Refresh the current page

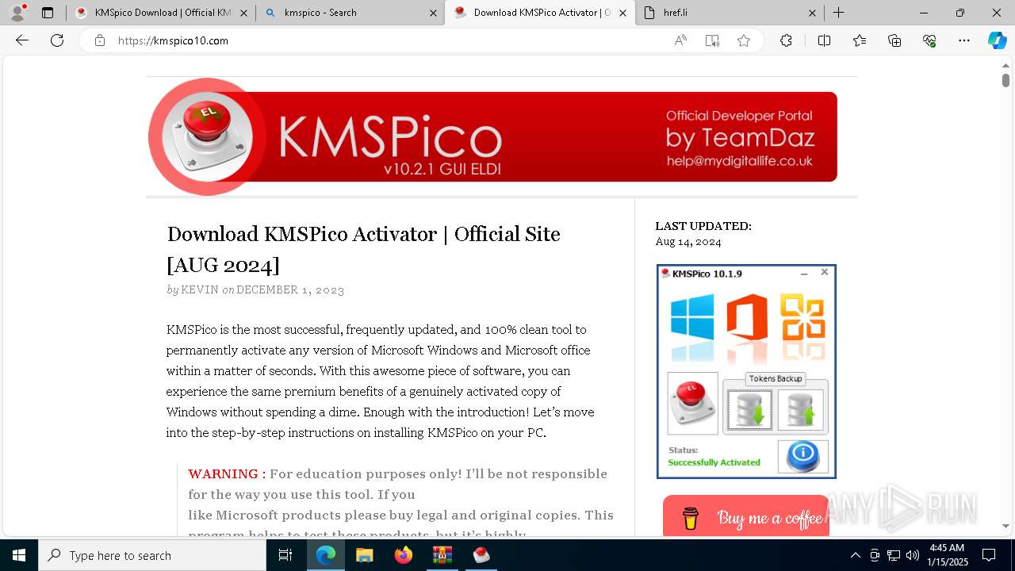click(x=57, y=40)
